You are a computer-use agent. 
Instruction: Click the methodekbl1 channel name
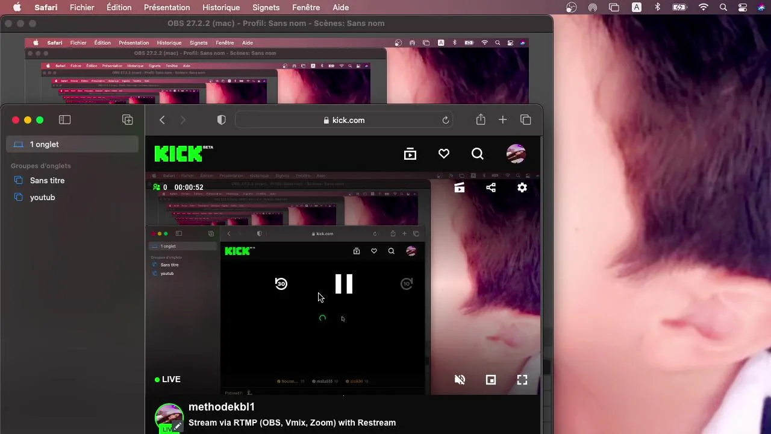[222, 407]
